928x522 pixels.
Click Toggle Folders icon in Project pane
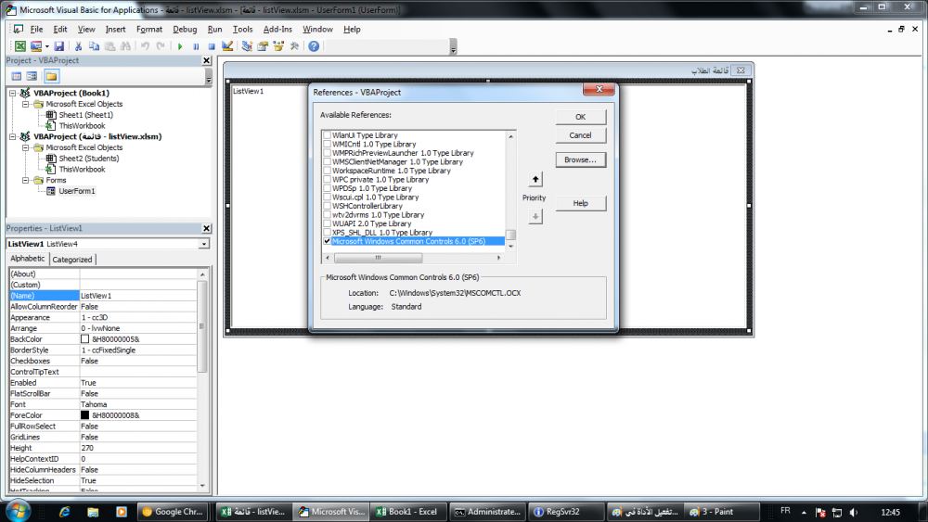pyautogui.click(x=51, y=76)
